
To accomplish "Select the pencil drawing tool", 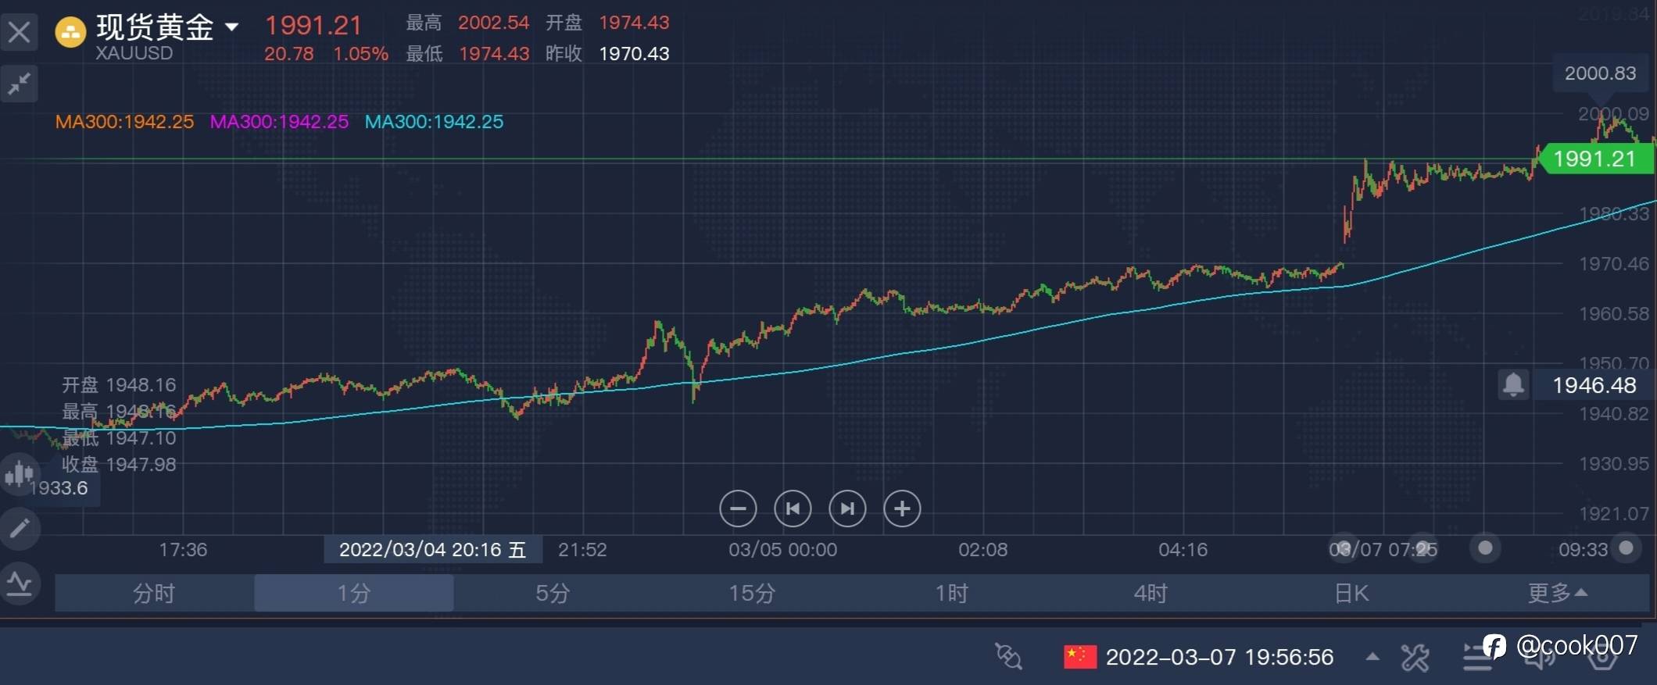I will pos(20,529).
